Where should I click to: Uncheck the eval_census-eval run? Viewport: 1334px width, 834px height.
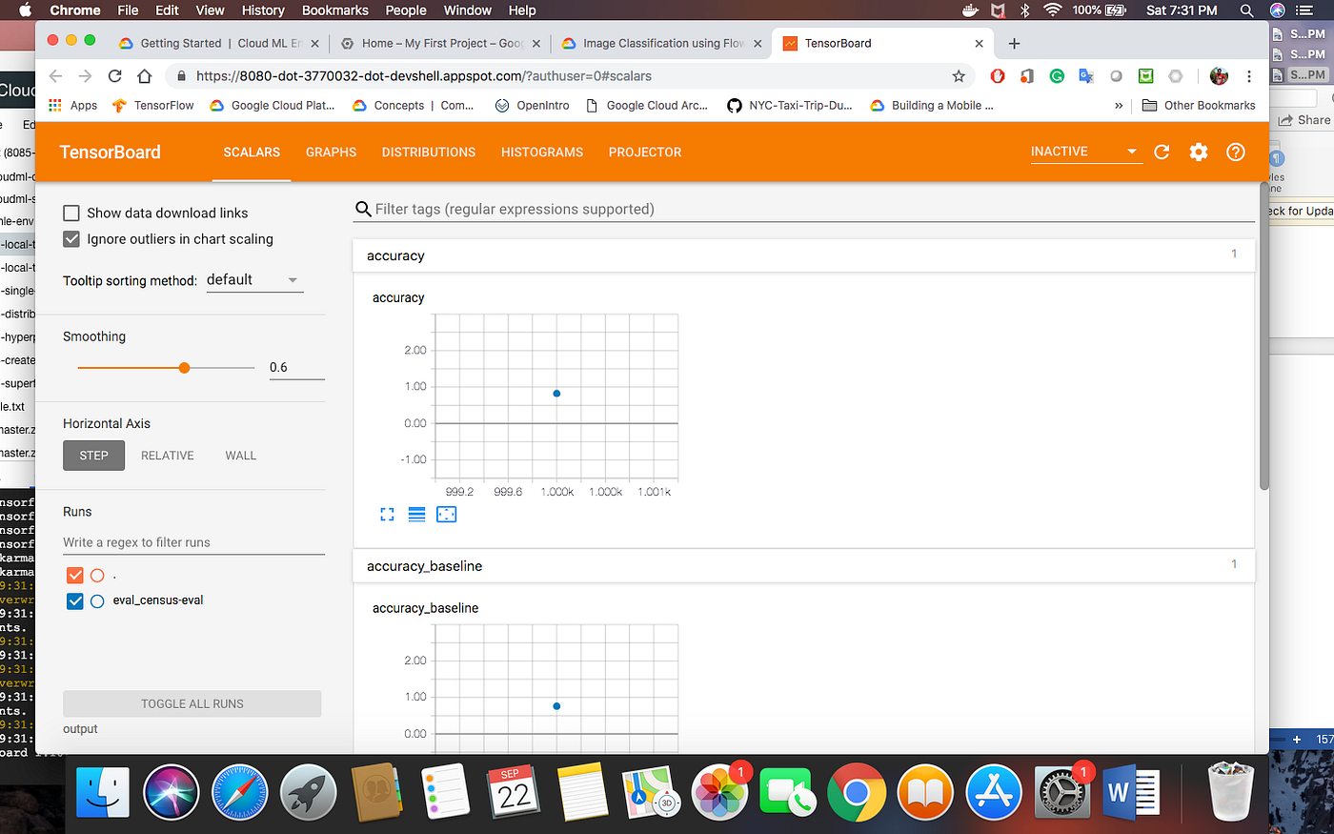click(x=74, y=600)
